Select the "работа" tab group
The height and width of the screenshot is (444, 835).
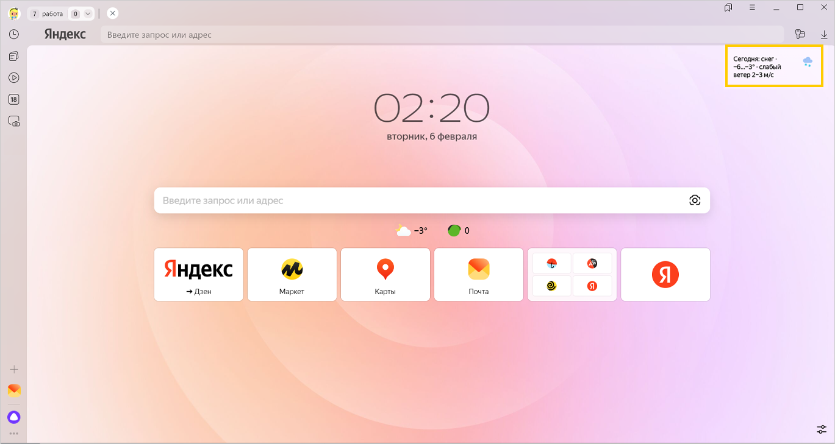coord(52,13)
